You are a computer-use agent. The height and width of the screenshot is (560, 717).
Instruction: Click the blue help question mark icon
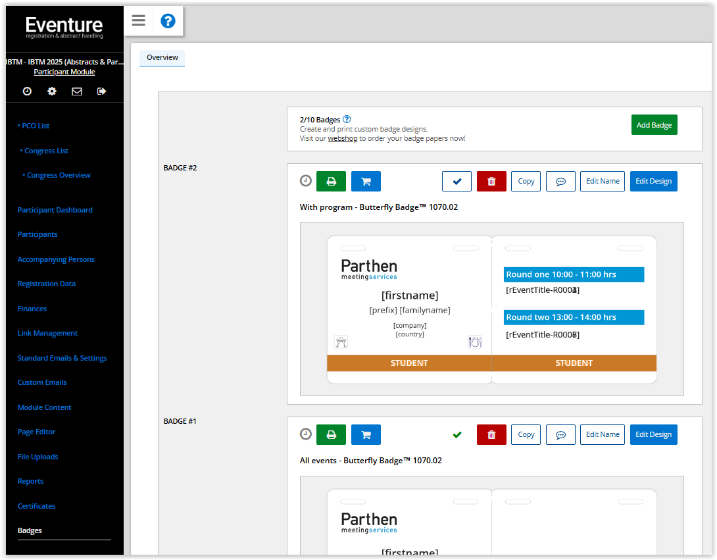168,21
